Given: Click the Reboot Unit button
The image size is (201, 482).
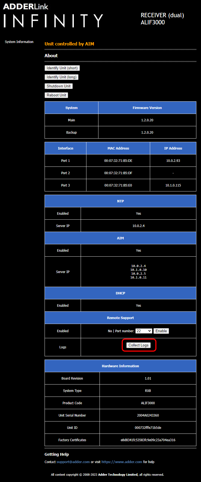Looking at the screenshot, I should [56, 95].
